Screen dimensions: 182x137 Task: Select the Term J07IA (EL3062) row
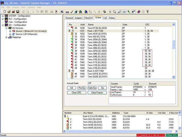(113, 51)
